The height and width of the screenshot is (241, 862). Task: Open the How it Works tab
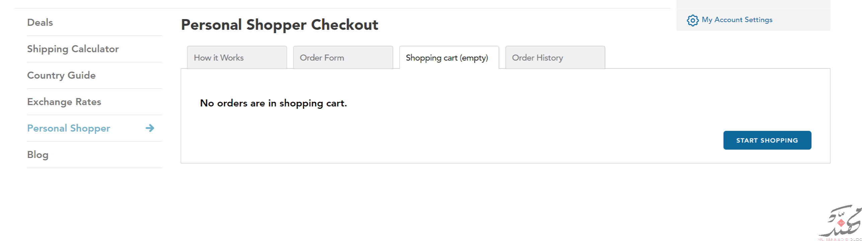point(237,58)
